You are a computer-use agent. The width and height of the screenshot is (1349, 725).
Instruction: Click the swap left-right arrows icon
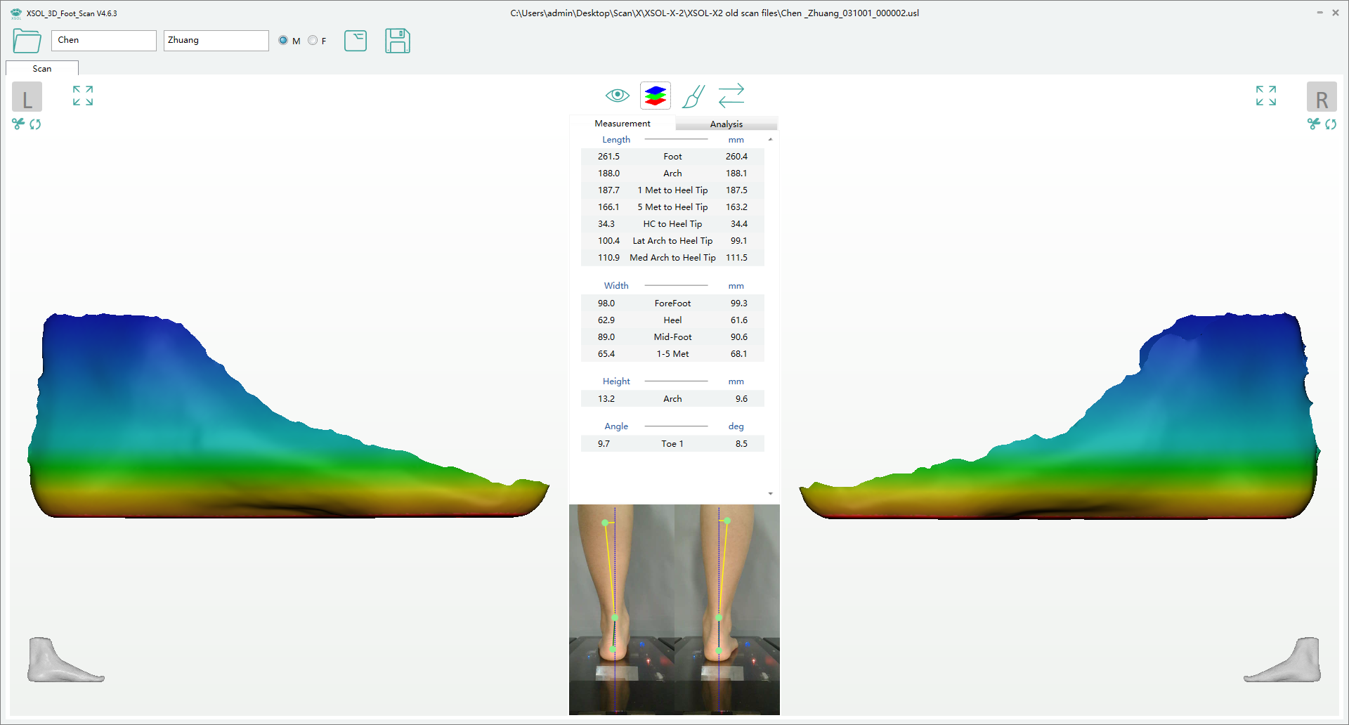coord(731,96)
